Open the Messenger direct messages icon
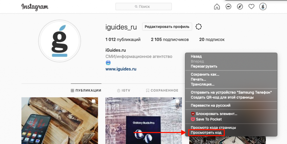287x144 pixels. coord(228,7)
